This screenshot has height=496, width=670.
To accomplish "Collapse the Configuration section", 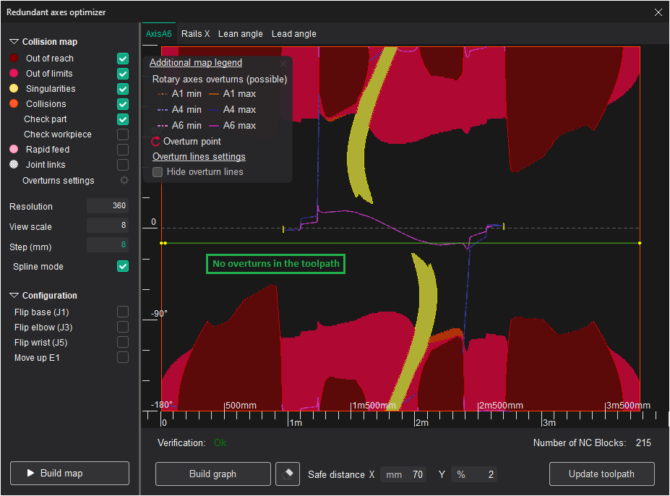I will tap(14, 296).
